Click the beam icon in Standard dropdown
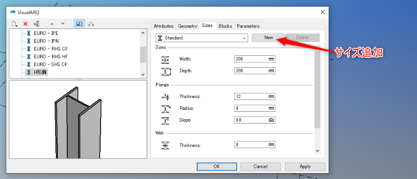 [x=160, y=38]
